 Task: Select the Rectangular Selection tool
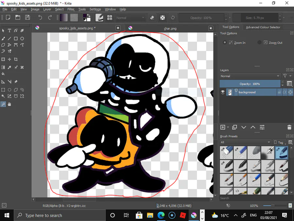coord(3,90)
